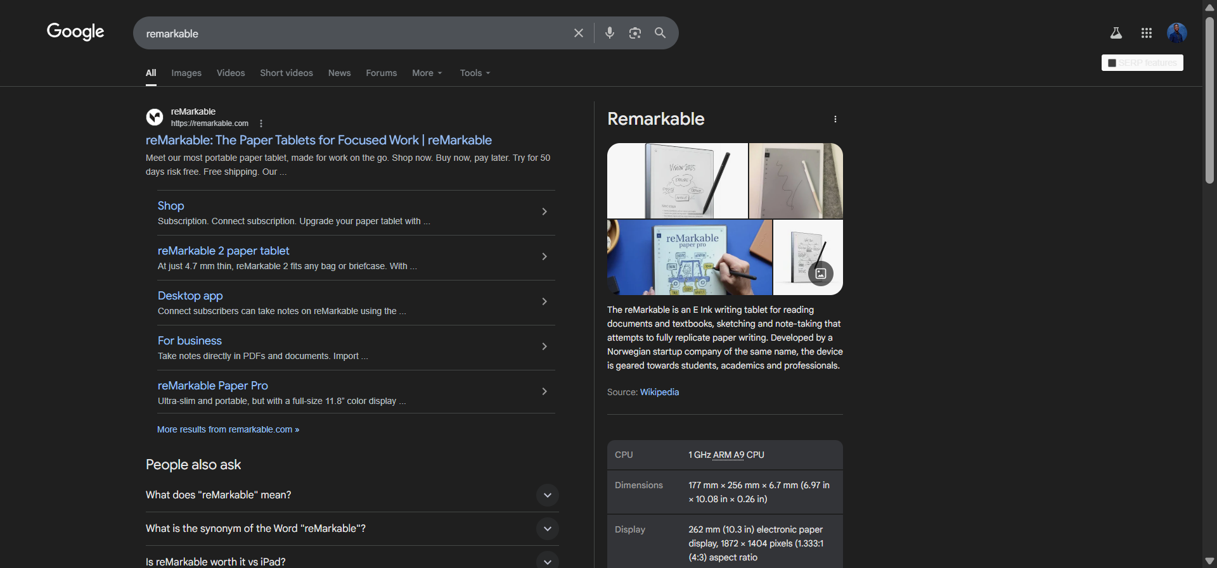Expand synonym of the Word reMarkable question
Image resolution: width=1217 pixels, height=568 pixels.
click(x=352, y=529)
